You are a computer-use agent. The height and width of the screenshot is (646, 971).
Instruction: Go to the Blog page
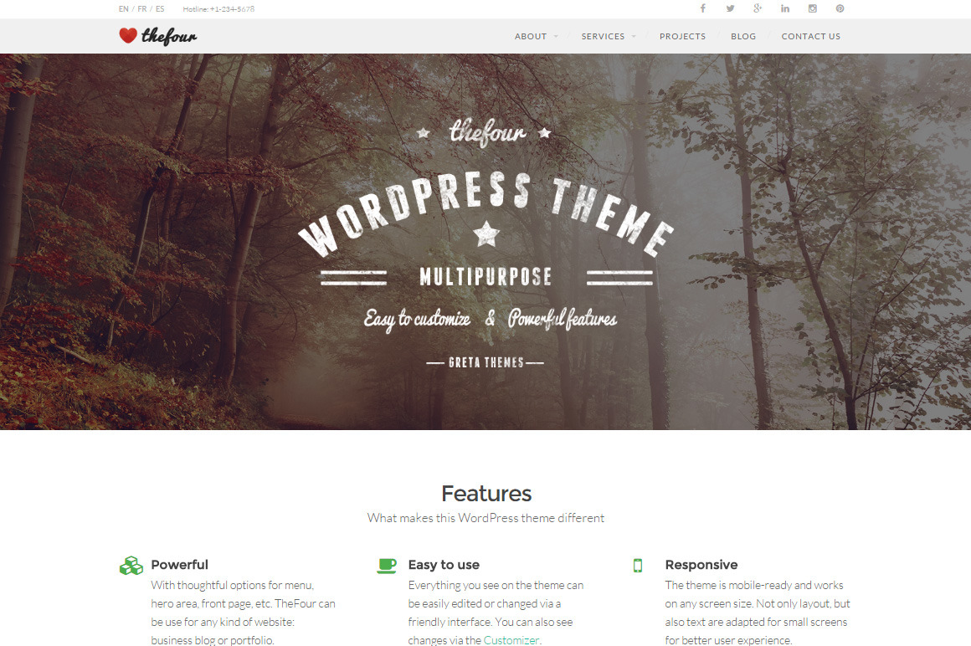tap(742, 37)
